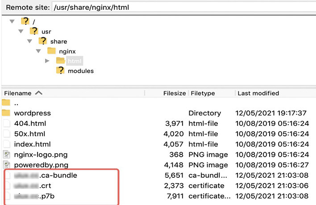Click the index.html file icon

coord(6,144)
